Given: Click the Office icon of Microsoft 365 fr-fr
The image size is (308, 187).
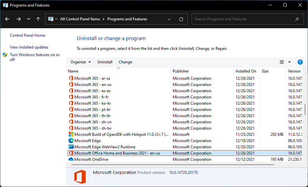Looking at the screenshot, I should [x=71, y=97].
